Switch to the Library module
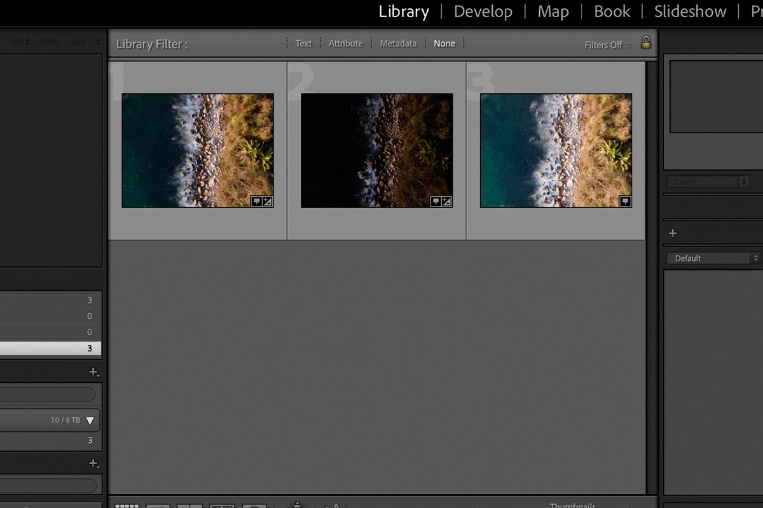Image resolution: width=763 pixels, height=508 pixels. [x=404, y=12]
